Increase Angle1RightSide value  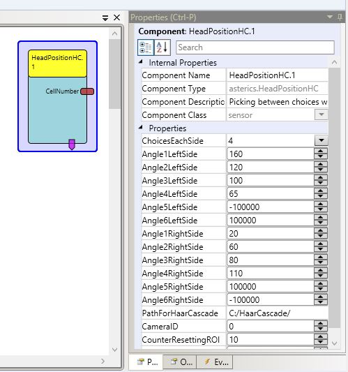(321, 230)
